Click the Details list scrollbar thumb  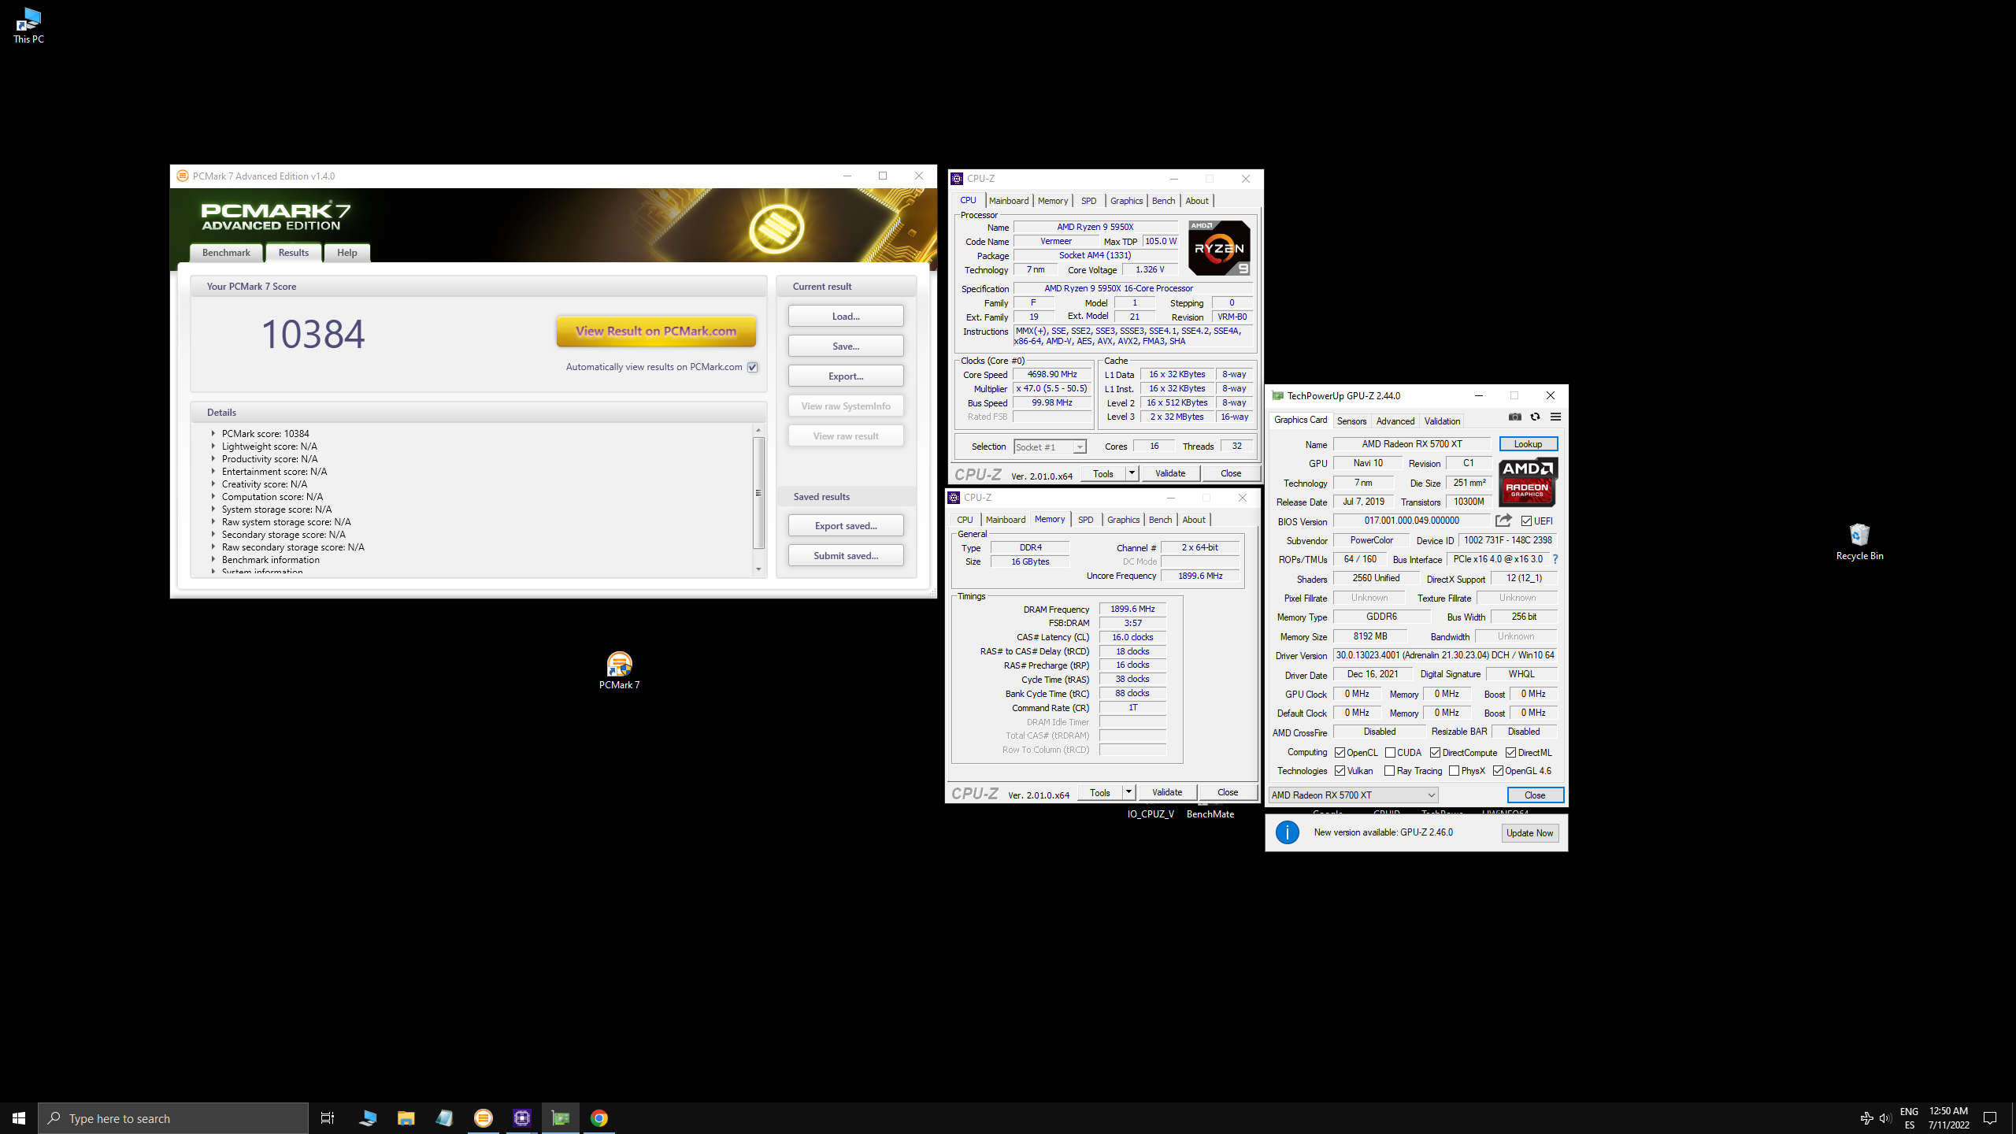[x=758, y=493]
